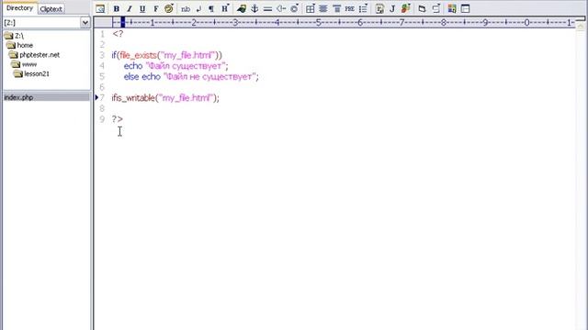Insert special character icon
The width and height of the screenshot is (588, 330).
(294, 8)
